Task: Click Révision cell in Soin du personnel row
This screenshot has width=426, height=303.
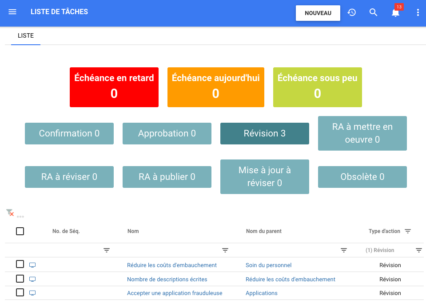Action: click(x=390, y=265)
